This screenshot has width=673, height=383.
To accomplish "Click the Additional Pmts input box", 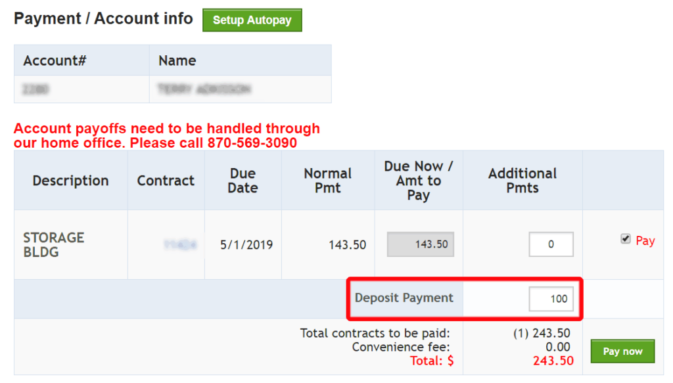I will click(551, 244).
